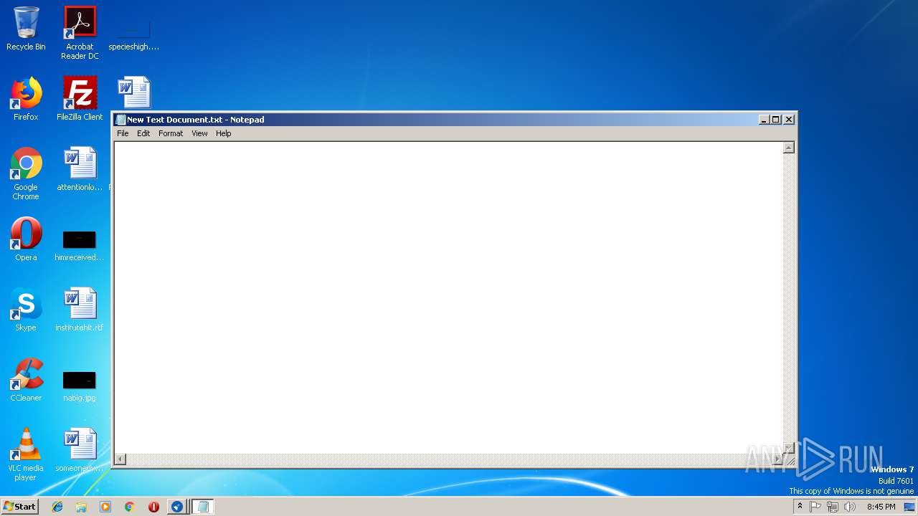Viewport: 918px width, 516px height.
Task: Select the specieshigh file on desktop
Action: pos(133,33)
